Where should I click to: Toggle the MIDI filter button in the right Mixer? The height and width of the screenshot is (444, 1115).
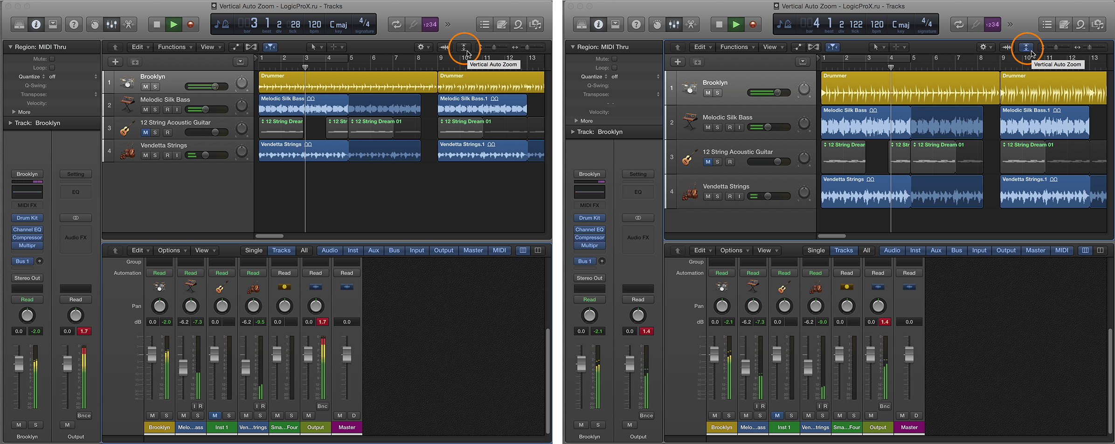pos(1062,250)
